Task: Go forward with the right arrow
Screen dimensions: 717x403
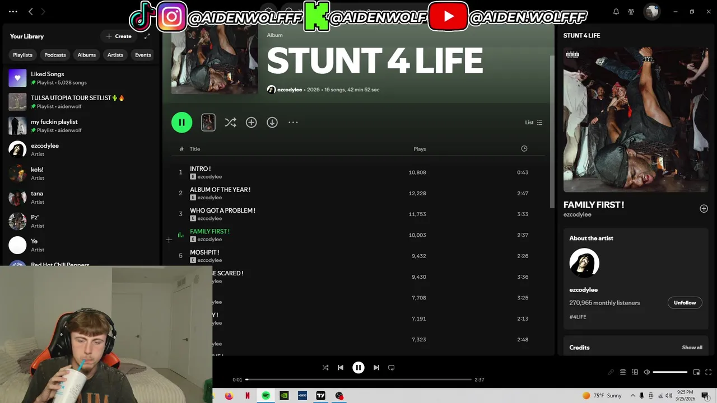Action: click(43, 11)
